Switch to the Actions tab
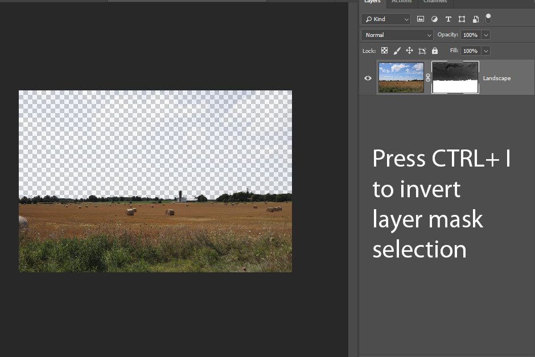The height and width of the screenshot is (357, 535). [x=401, y=2]
